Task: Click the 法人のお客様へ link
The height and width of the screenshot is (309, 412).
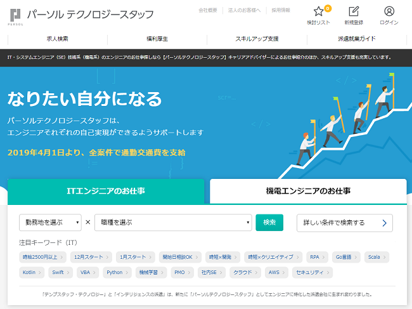Action: pyautogui.click(x=244, y=11)
